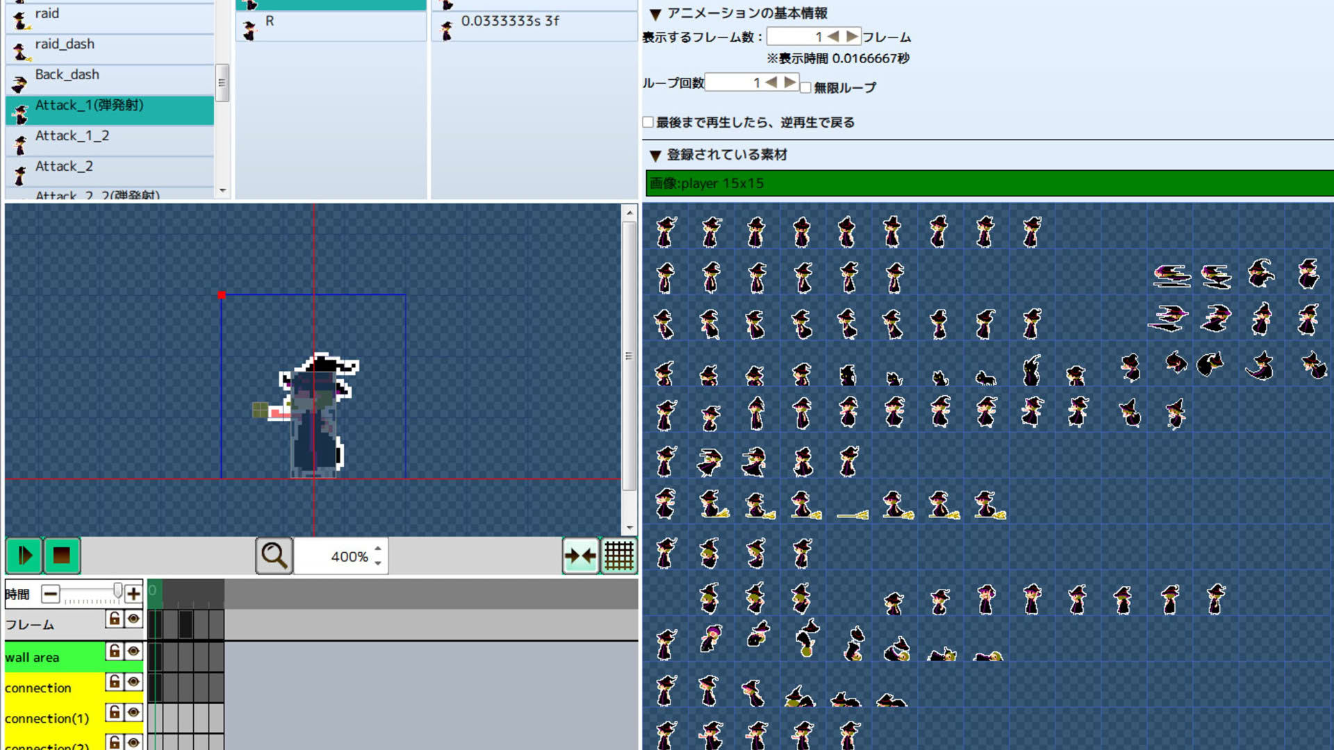Click the magnifier zoom icon

(274, 556)
